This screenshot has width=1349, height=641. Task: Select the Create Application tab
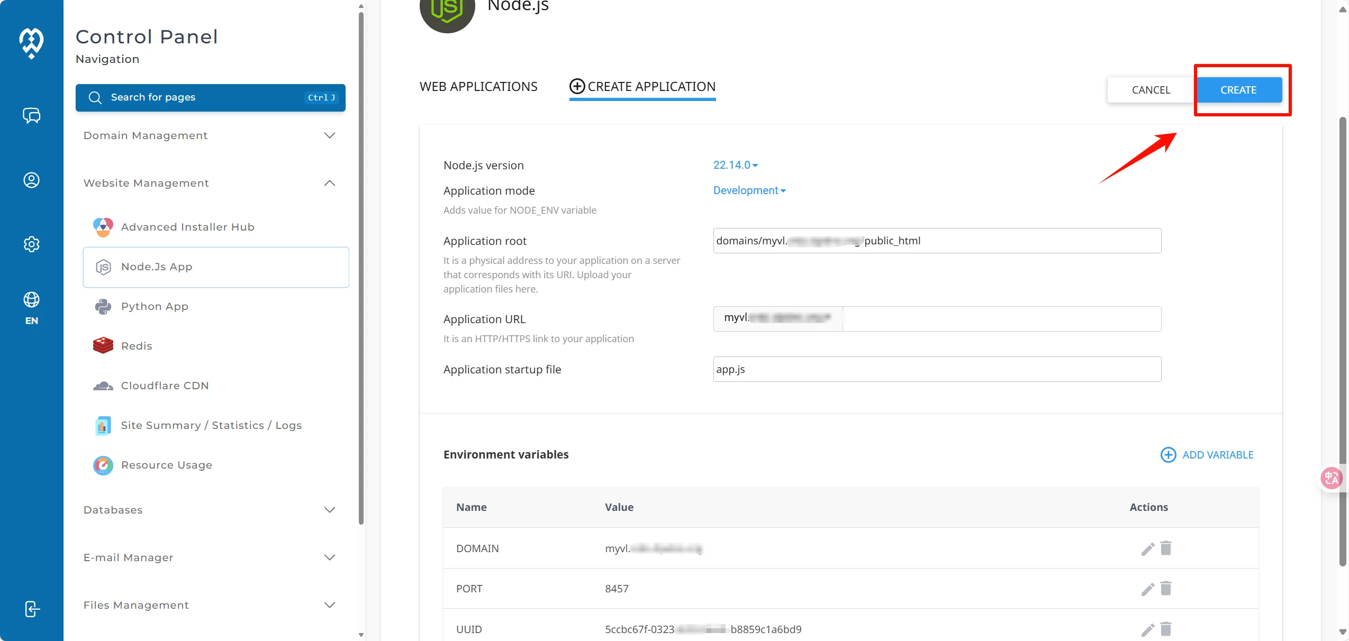(x=642, y=87)
